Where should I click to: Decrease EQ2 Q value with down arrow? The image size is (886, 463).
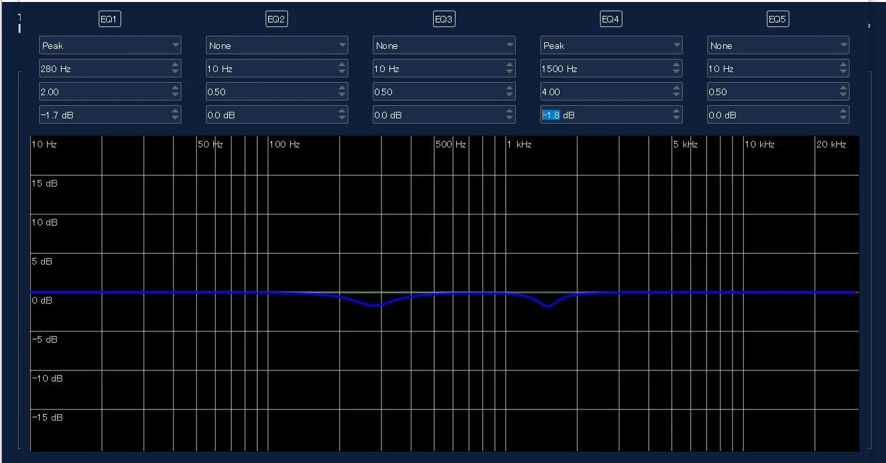342,96
